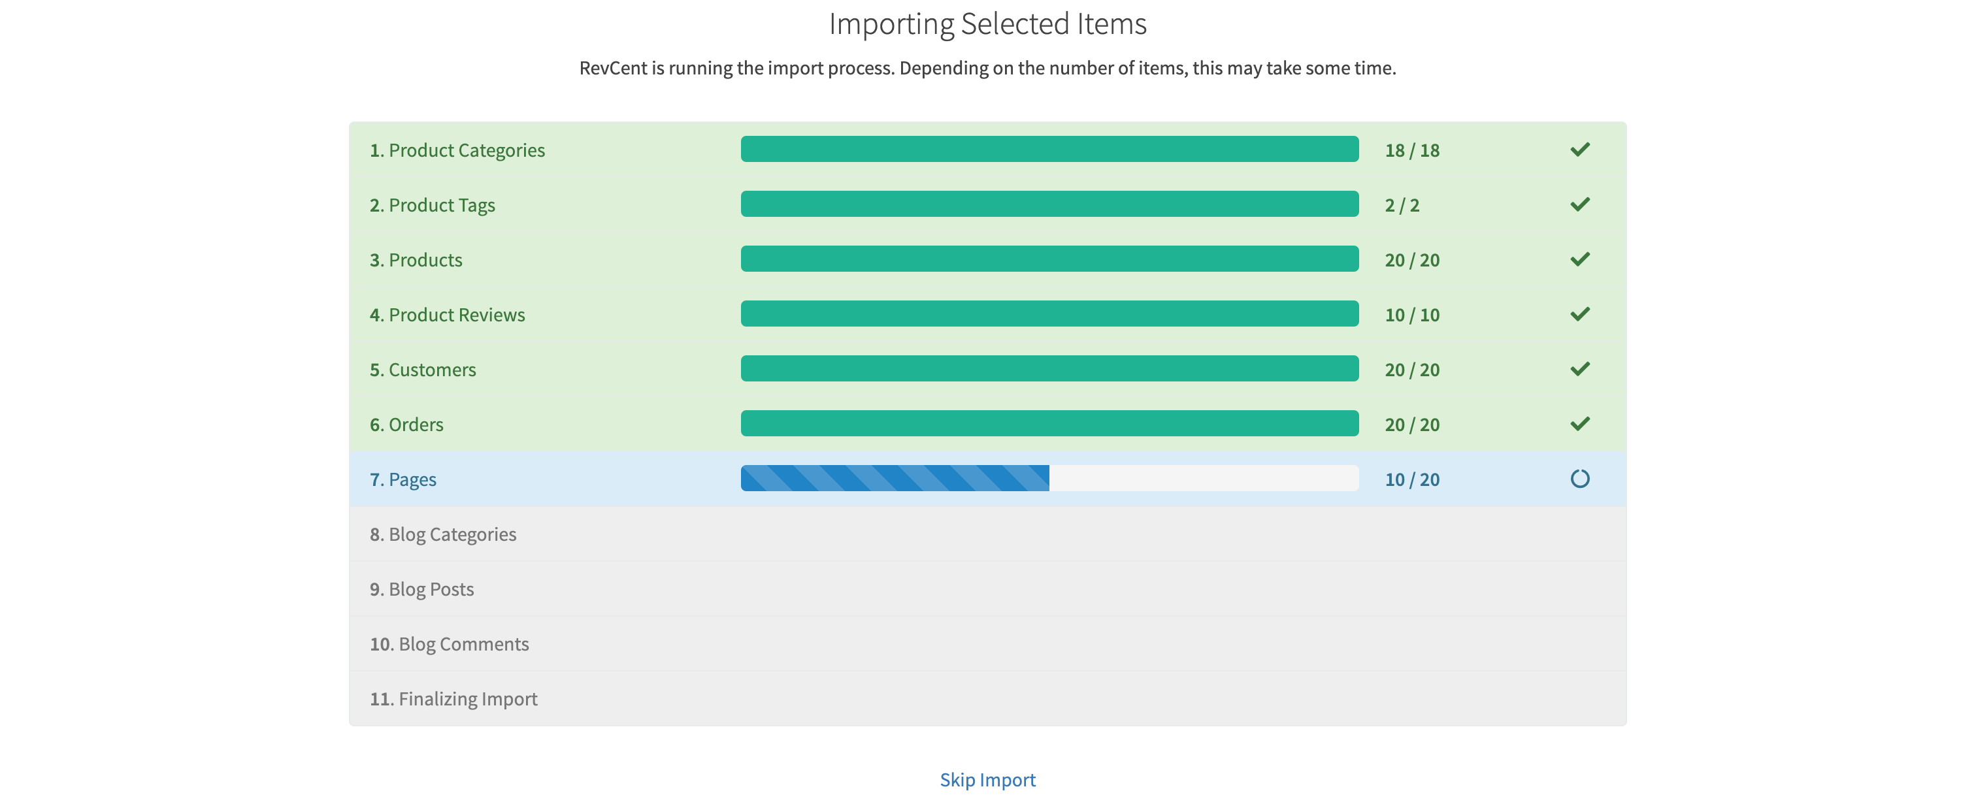
Task: Click the striped Pages progress bar
Action: point(895,479)
